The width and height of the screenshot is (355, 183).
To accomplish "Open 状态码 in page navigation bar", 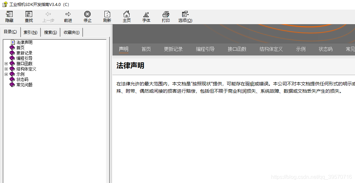I will click(x=326, y=49).
